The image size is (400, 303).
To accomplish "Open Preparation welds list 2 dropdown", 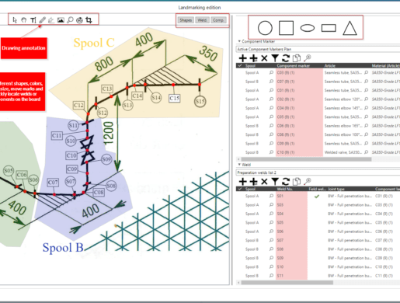I will (318, 172).
